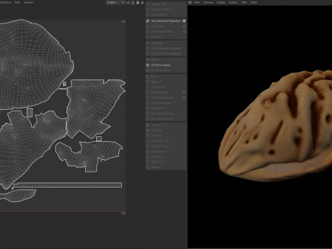Run the Set UVW from Projection command
This screenshot has width=332, height=249.
point(166,21)
